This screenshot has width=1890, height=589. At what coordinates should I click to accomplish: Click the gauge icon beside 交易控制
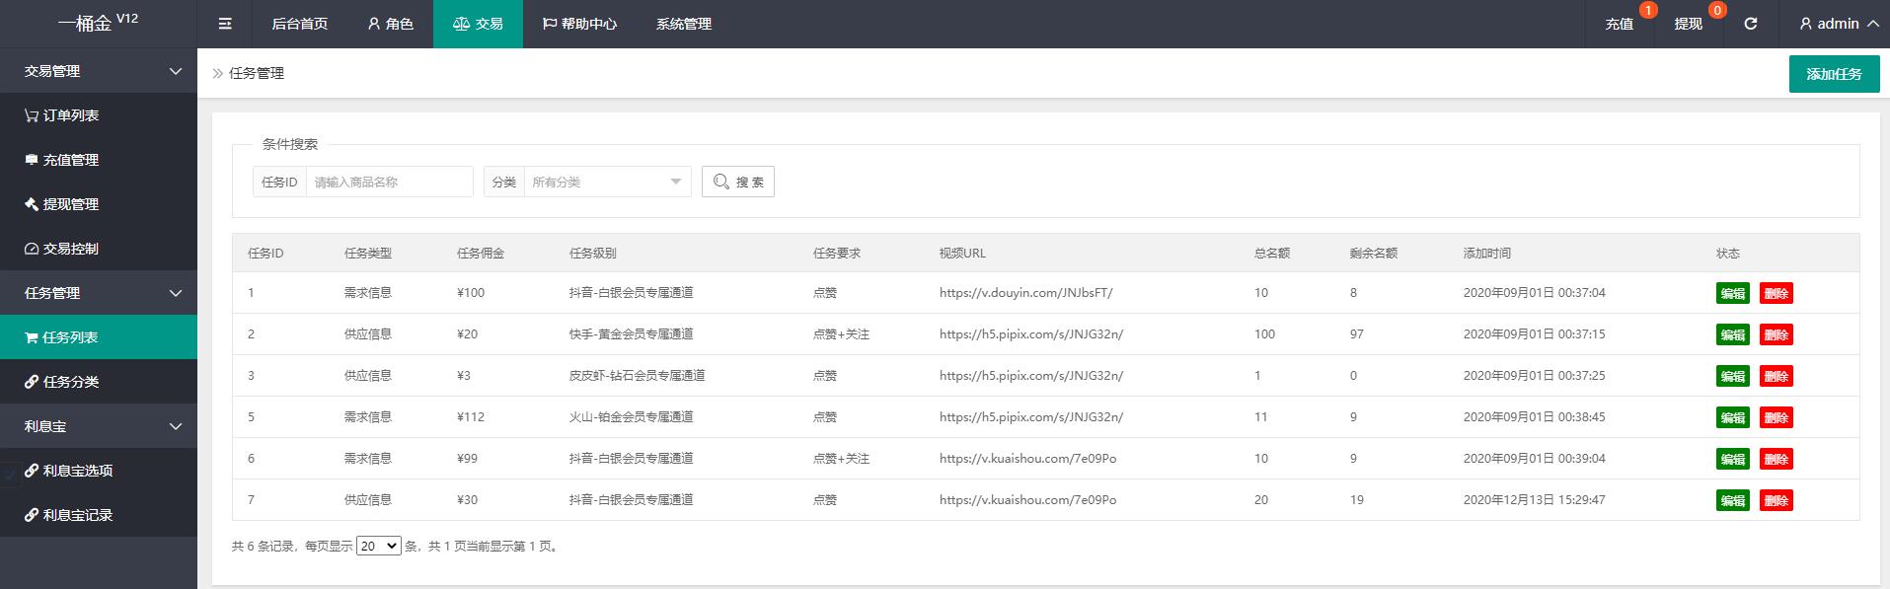pos(32,249)
